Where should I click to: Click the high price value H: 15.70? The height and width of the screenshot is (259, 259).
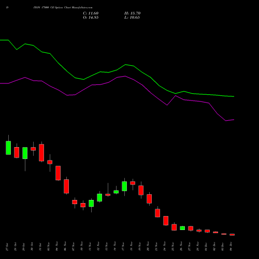pyautogui.click(x=133, y=13)
